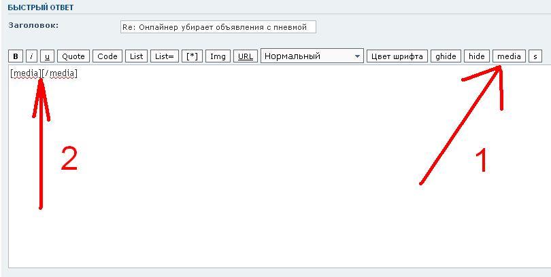This screenshot has width=551, height=277.
Task: Add a list item with [*] button
Action: tap(193, 56)
